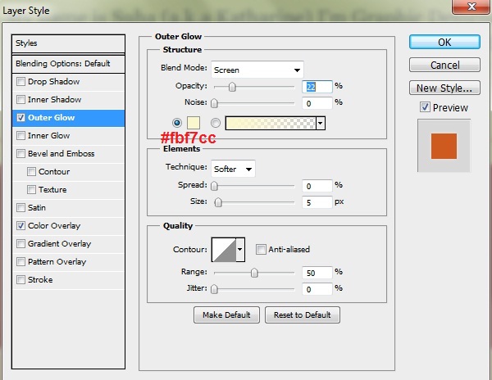
Task: Enable the Drop Shadow checkbox
Action: tap(20, 82)
